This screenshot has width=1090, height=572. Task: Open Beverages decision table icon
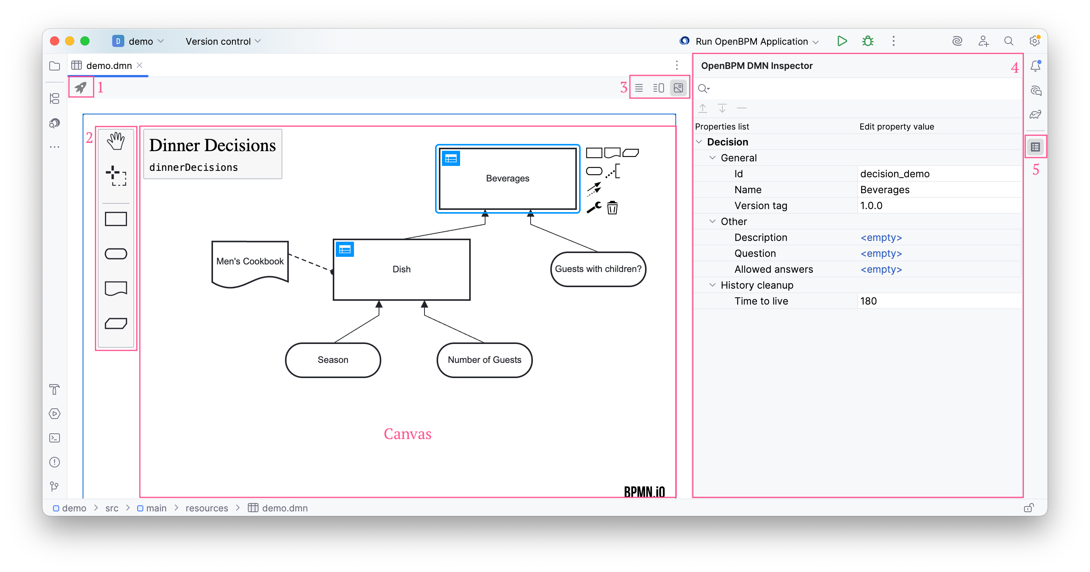click(x=451, y=159)
